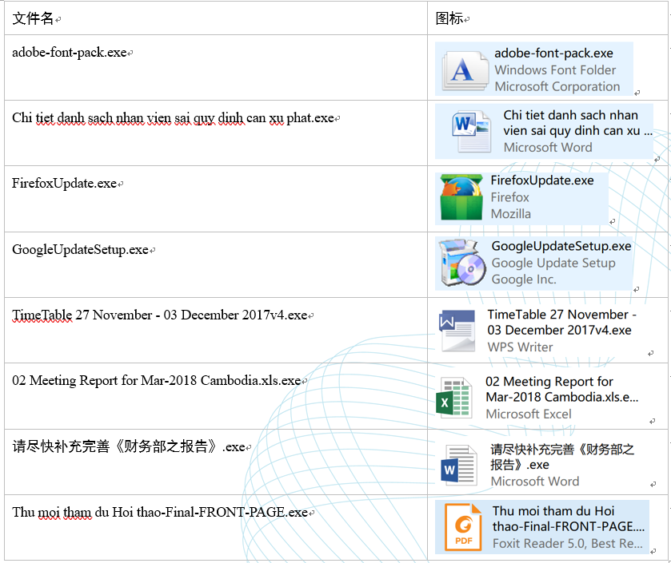This screenshot has height=563, width=671.
Task: Click the misspelled text 'Chi tiet danh sach' filename
Action: pyautogui.click(x=173, y=118)
